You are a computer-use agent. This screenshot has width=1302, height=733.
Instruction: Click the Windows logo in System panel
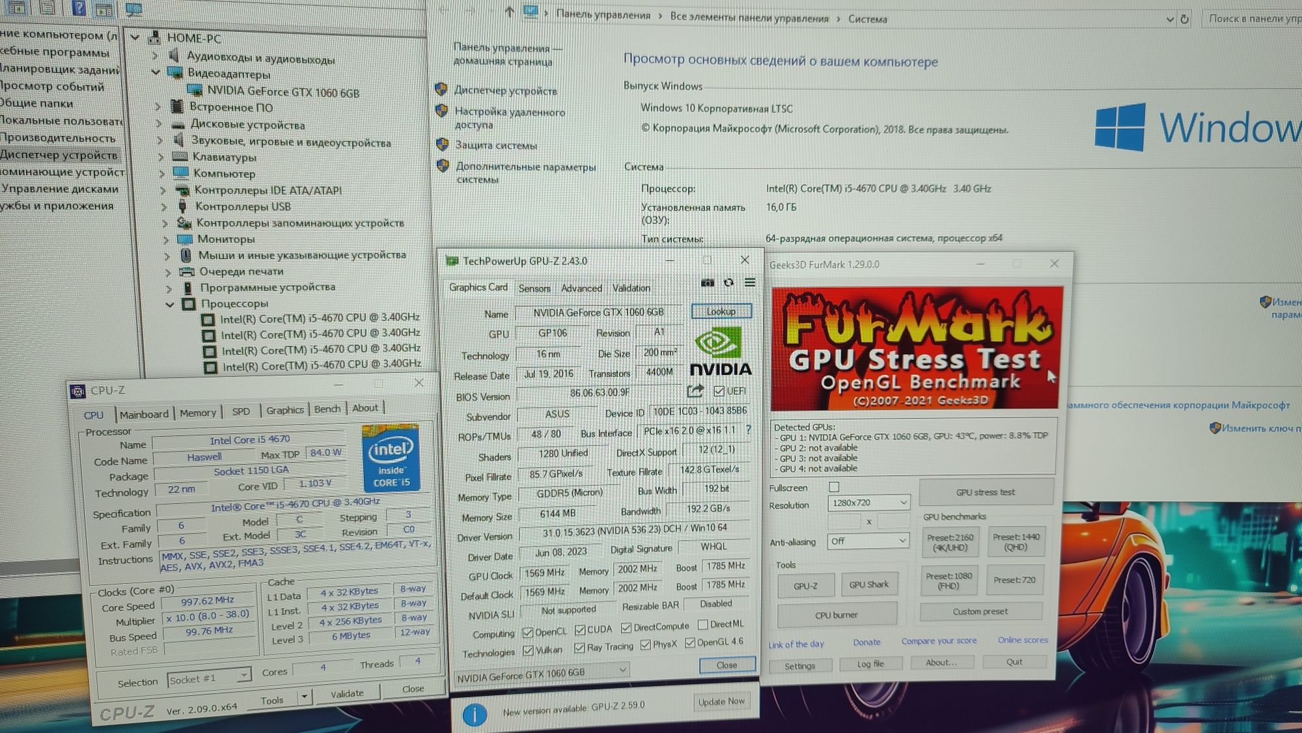click(1120, 127)
